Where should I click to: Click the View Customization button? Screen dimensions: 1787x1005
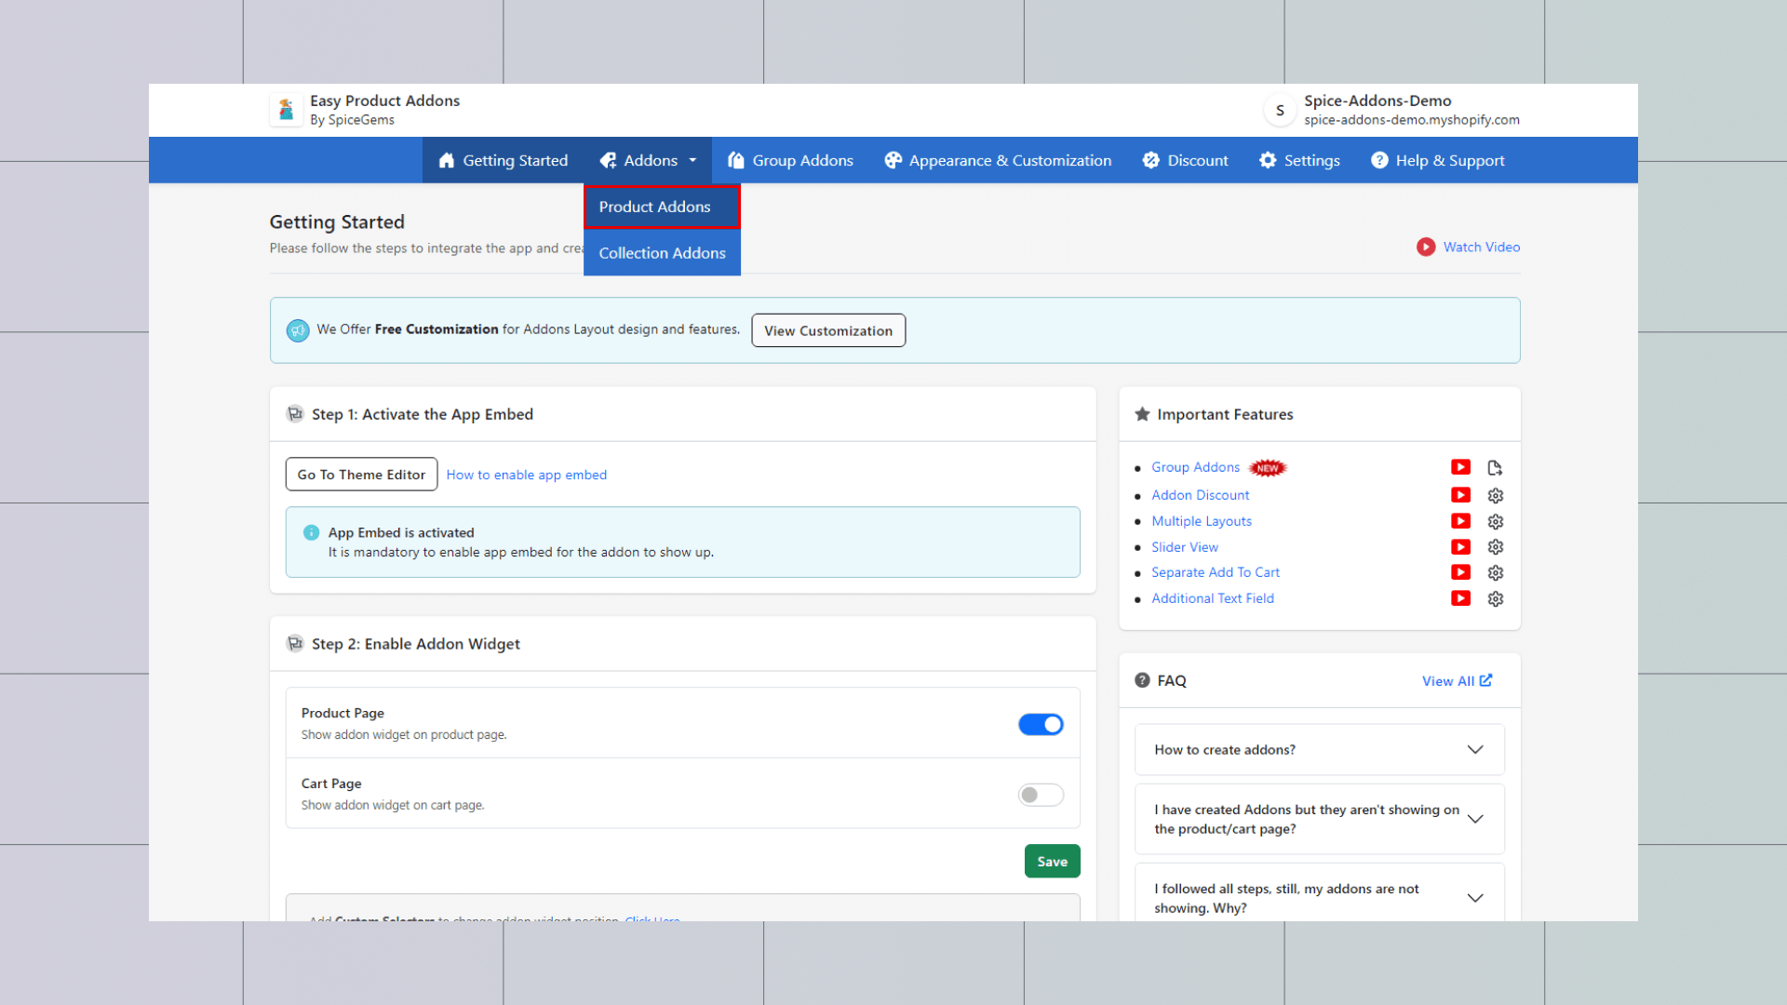827,330
